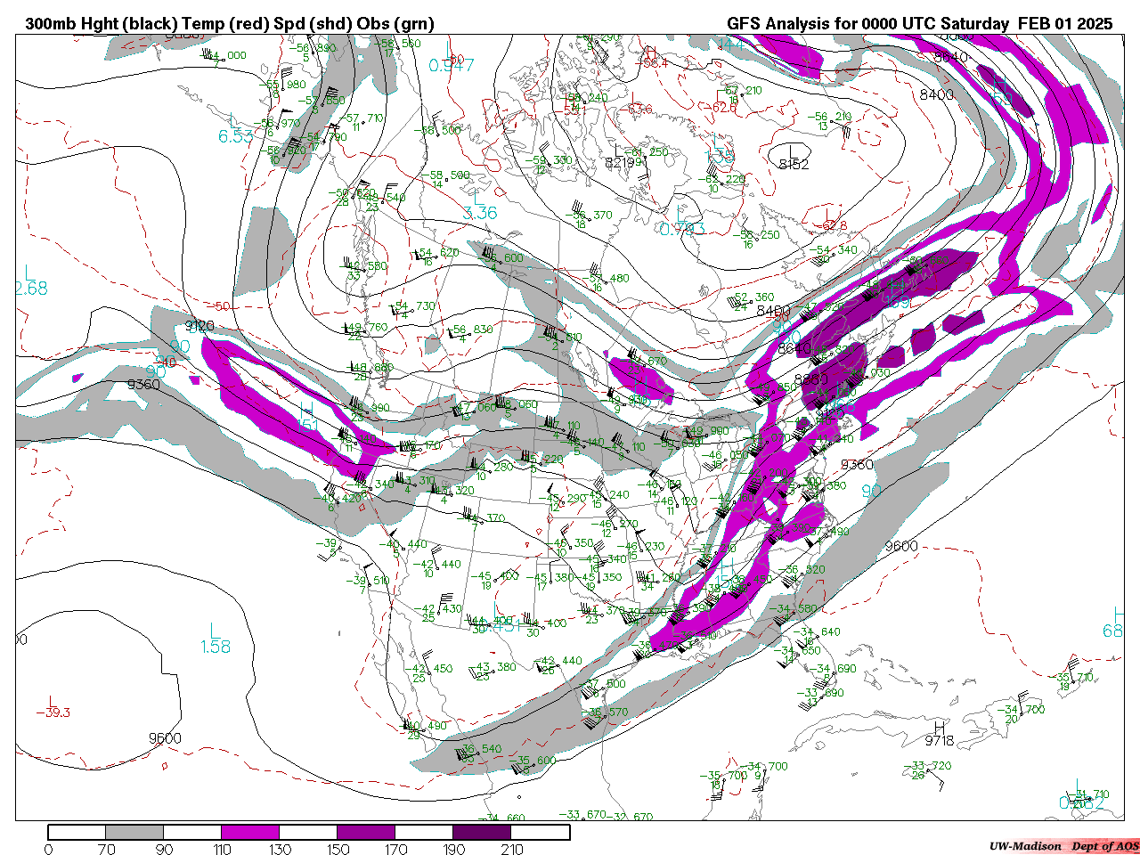Click the red L marker above -39.3
This screenshot has width=1140, height=855.
pos(53,699)
